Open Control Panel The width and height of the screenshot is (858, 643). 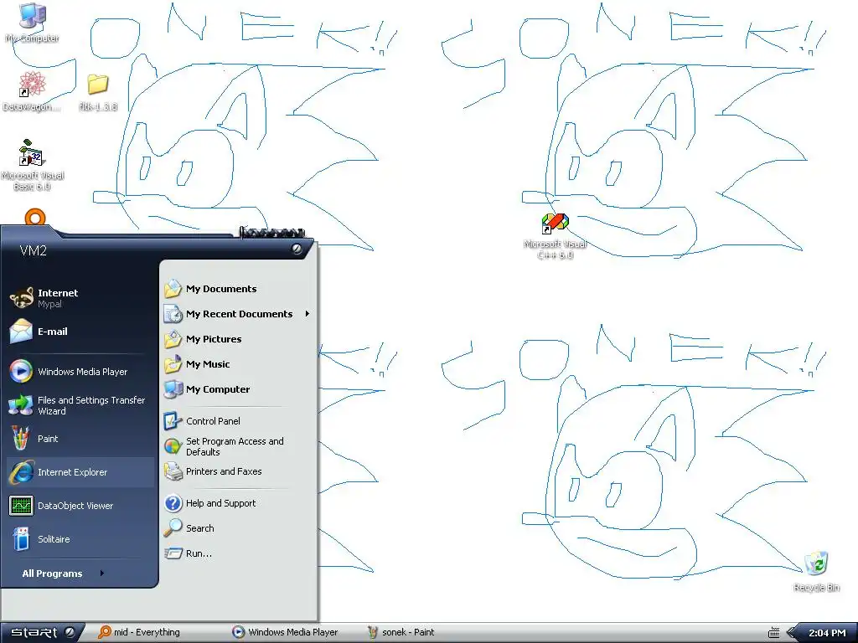238,421
